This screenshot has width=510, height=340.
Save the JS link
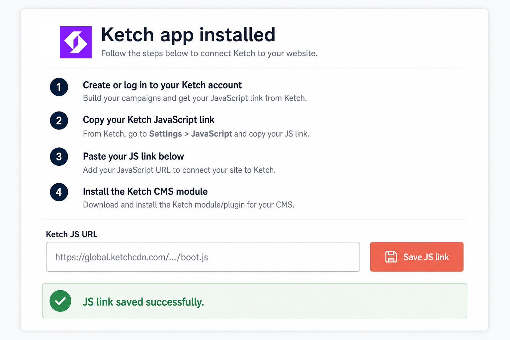click(417, 257)
